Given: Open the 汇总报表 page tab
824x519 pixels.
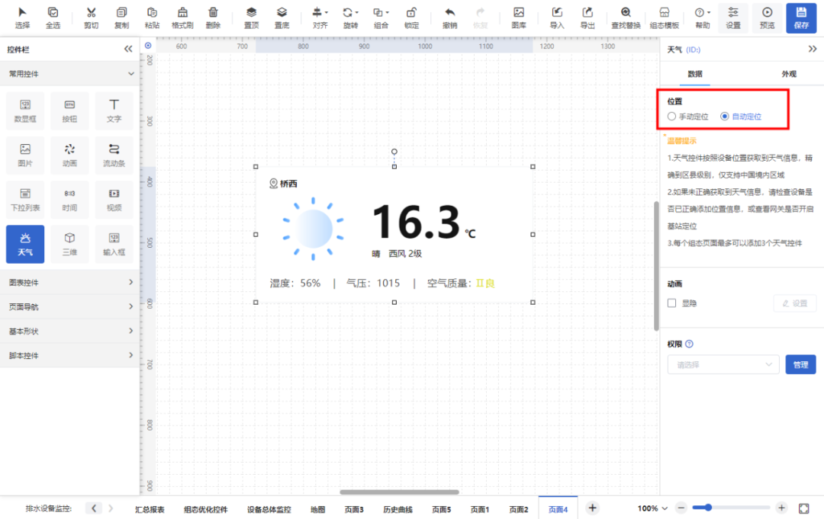Looking at the screenshot, I should 150,509.
